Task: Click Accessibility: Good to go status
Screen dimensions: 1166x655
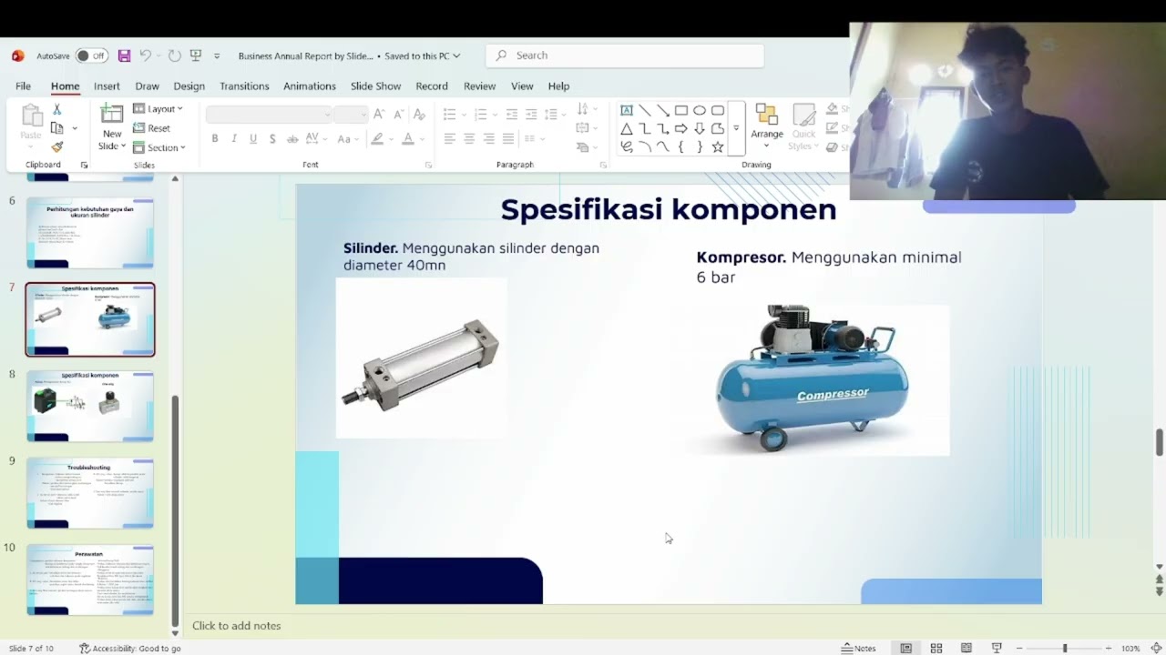Action: point(130,648)
